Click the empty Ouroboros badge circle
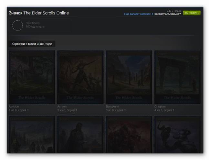Image resolution: width=210 pixels, height=160 pixels. 17,25
